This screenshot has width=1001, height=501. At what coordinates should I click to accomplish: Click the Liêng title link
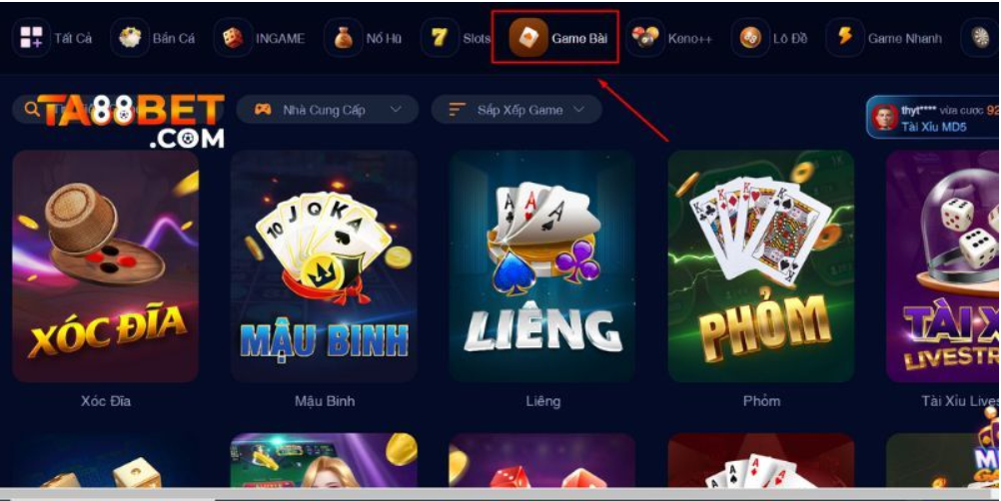click(x=543, y=401)
